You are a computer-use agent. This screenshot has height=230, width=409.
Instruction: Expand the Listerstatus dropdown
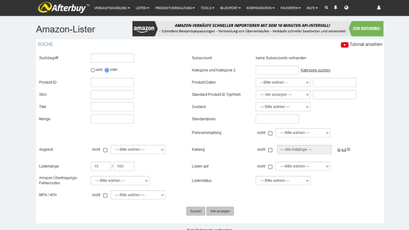[283, 181]
